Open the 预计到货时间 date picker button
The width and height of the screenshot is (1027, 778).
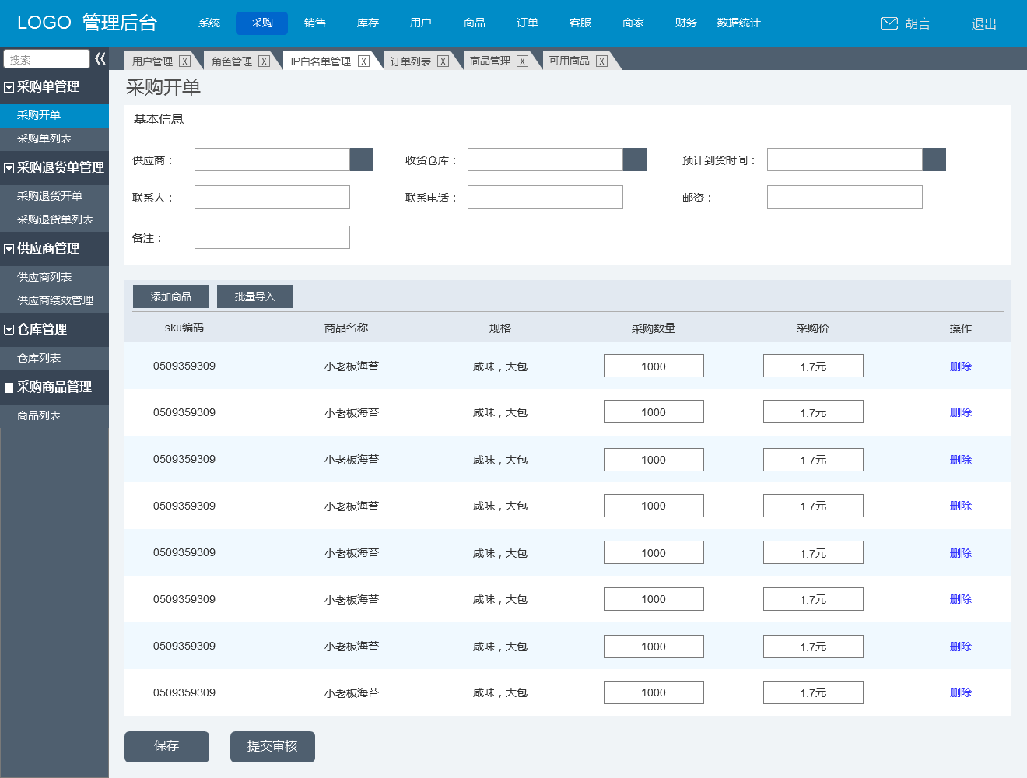[x=934, y=159]
